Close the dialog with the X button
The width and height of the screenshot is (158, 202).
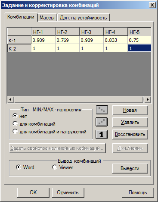point(152,5)
